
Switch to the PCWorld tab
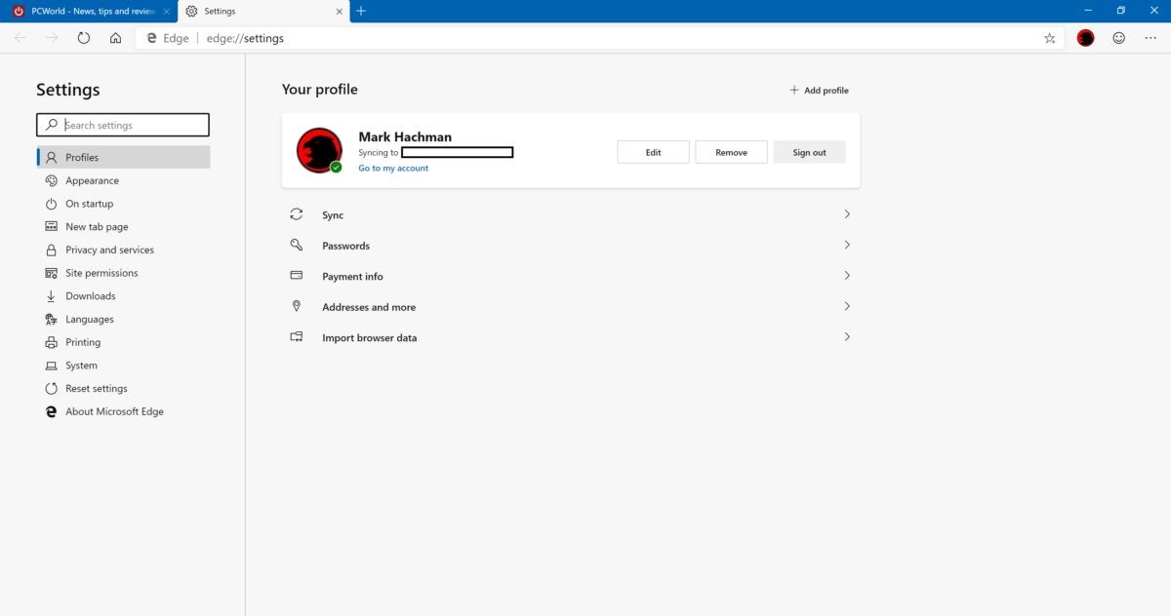tap(90, 11)
